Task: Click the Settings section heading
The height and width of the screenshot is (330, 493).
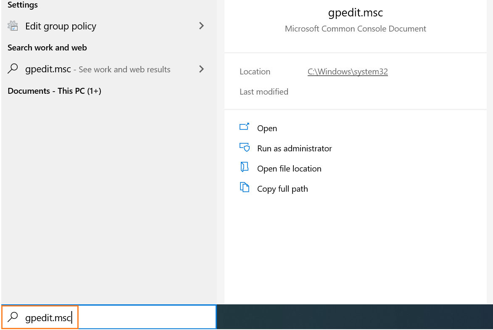Action: (23, 5)
